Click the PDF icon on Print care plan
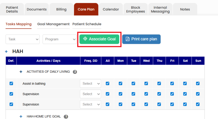The width and height of the screenshot is (218, 119). pos(127,39)
